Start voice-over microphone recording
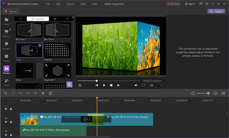This screenshot has width=229, height=138. pos(43,93)
